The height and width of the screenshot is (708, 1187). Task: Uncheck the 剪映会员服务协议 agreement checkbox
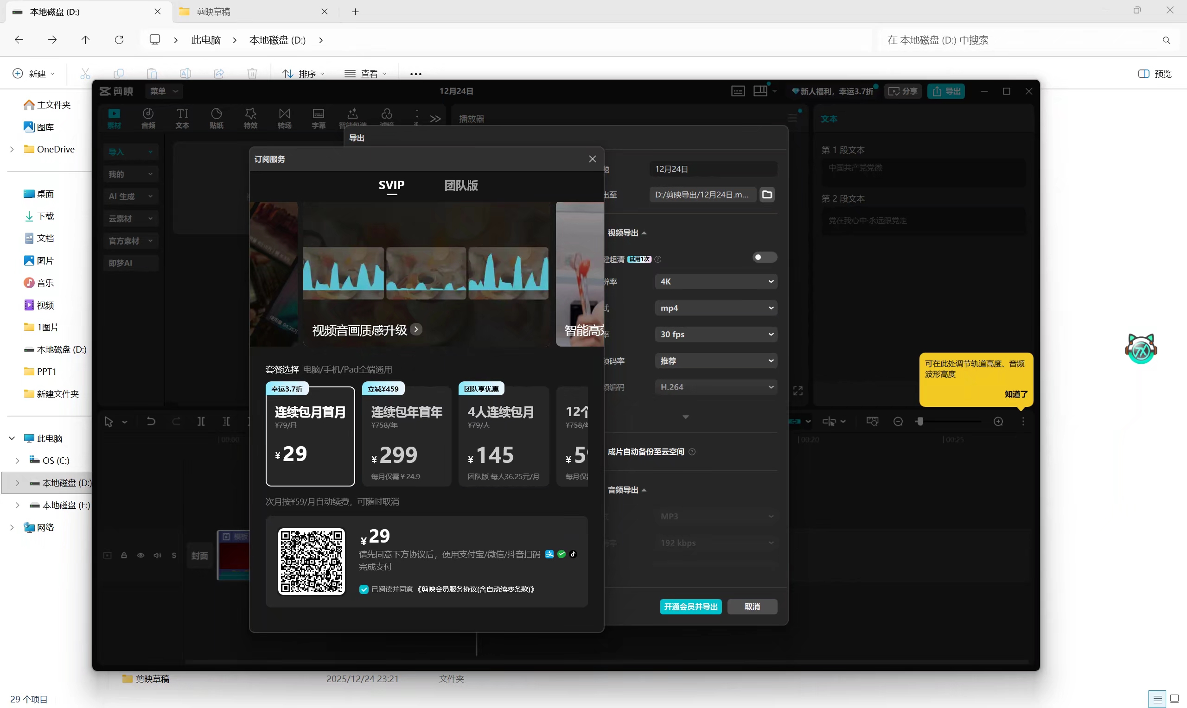tap(364, 589)
